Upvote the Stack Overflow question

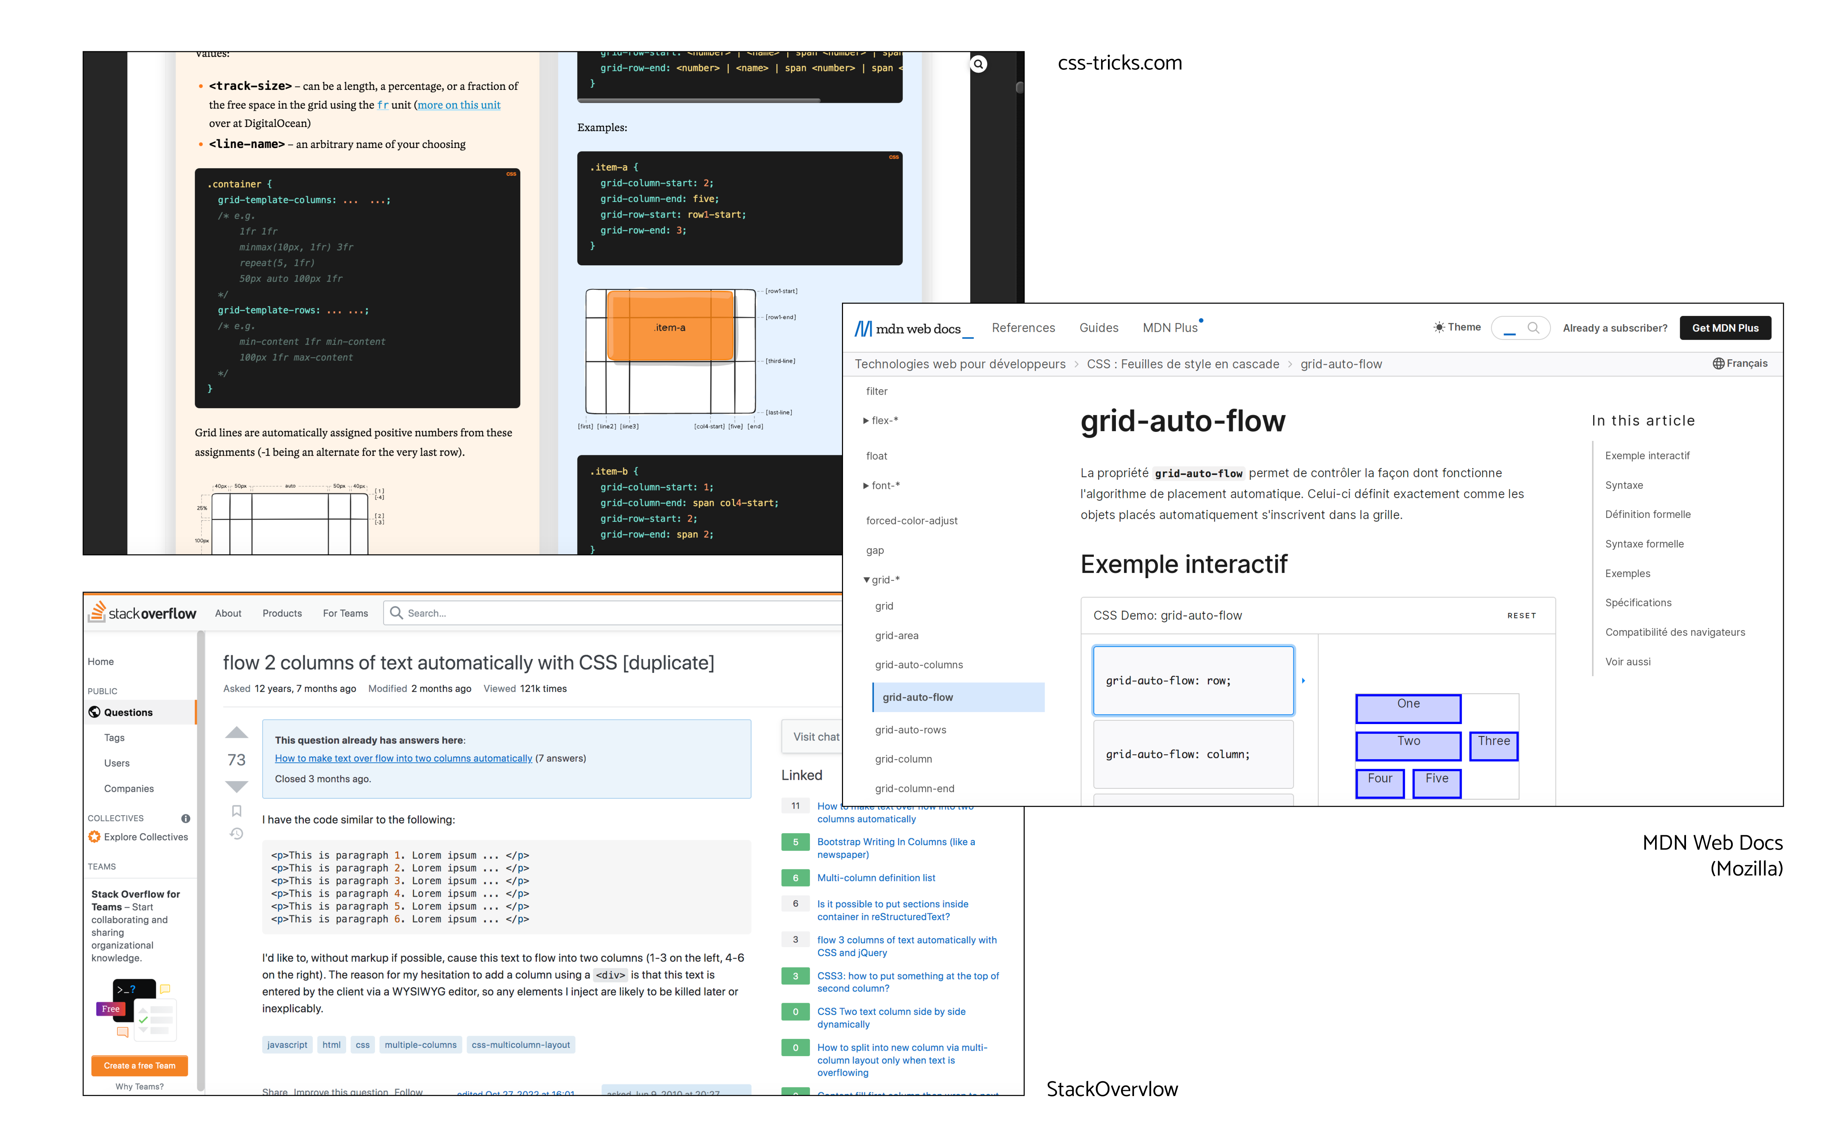(237, 733)
